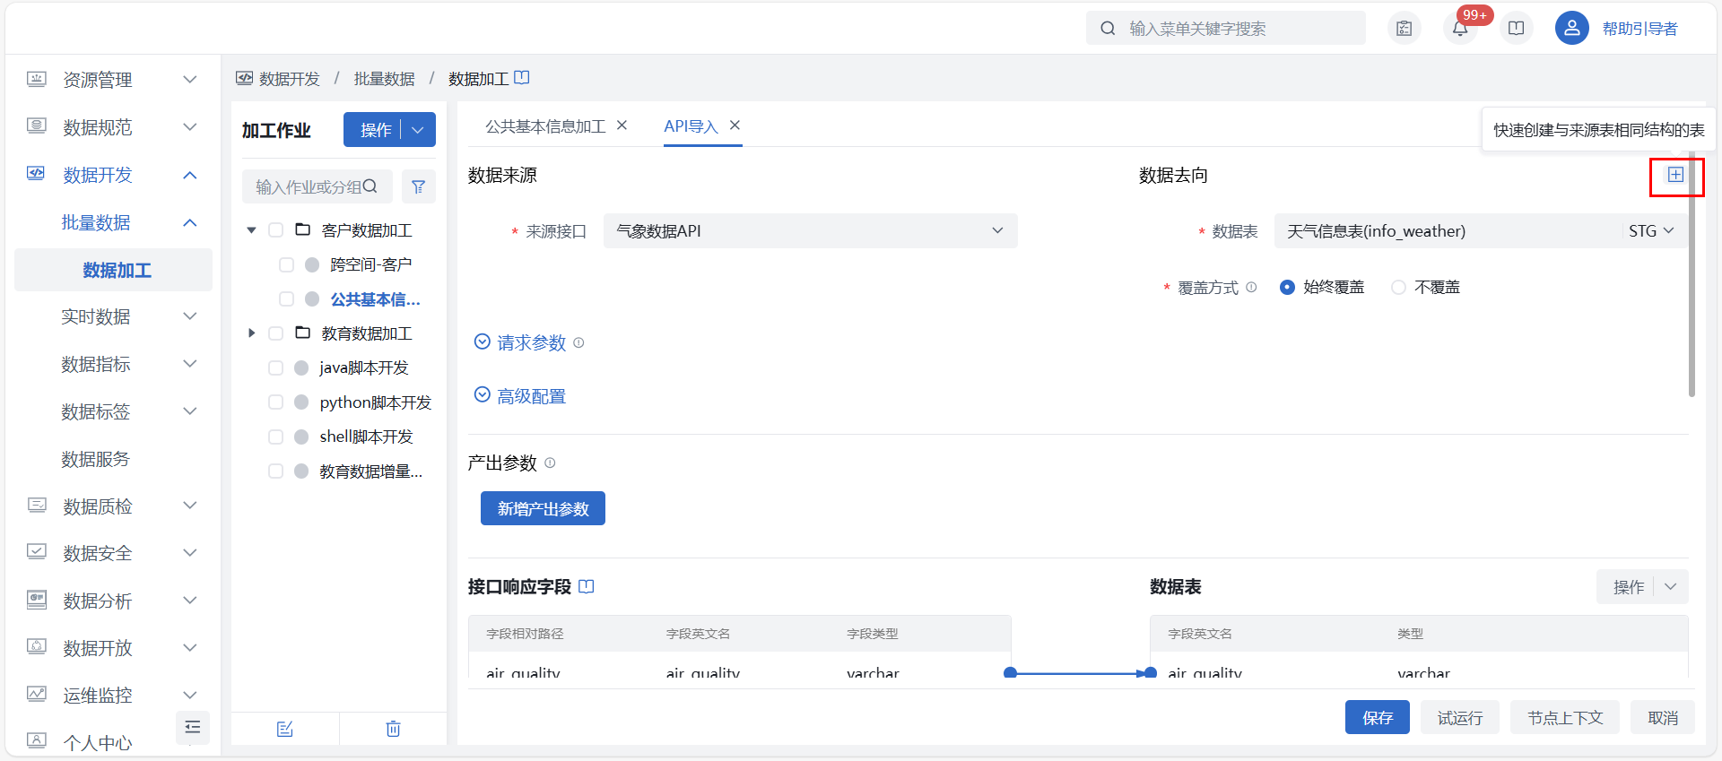Click the 试运行 button
The height and width of the screenshot is (761, 1722).
point(1459,717)
